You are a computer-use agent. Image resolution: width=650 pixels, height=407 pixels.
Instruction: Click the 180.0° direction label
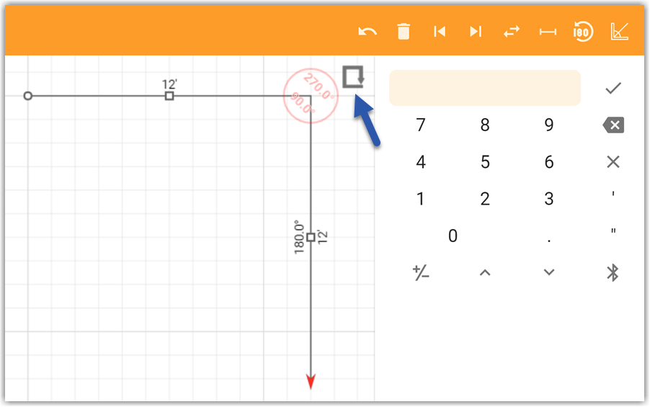299,237
